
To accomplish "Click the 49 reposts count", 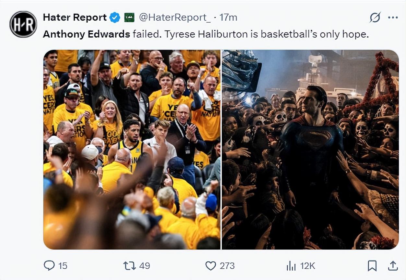I will point(144,266).
